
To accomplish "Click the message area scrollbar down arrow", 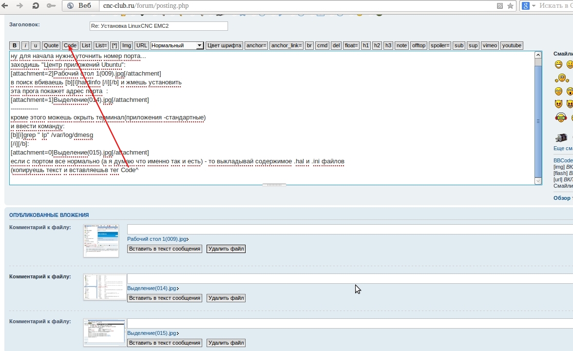I will pos(538,180).
